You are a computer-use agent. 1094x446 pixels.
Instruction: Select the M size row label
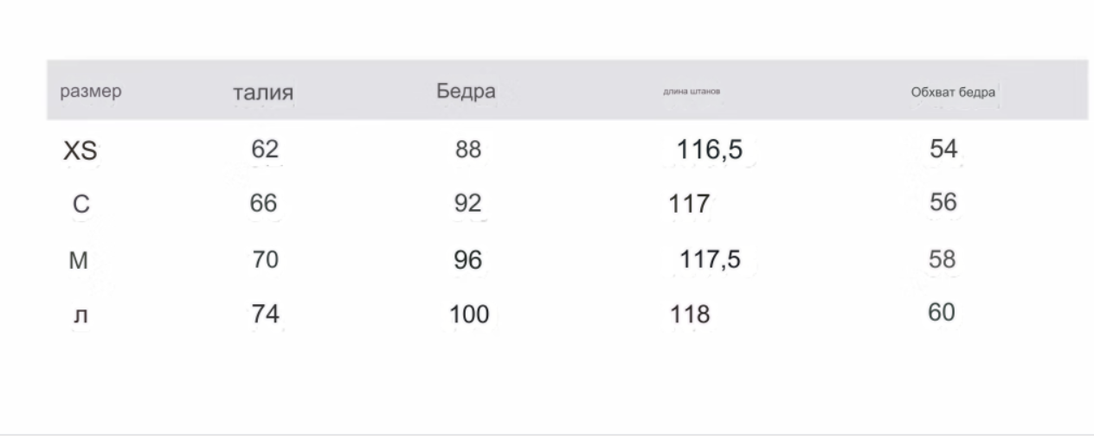tap(79, 260)
